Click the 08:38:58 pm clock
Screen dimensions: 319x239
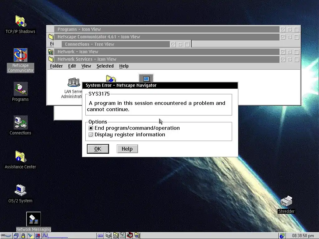pyautogui.click(x=303, y=236)
